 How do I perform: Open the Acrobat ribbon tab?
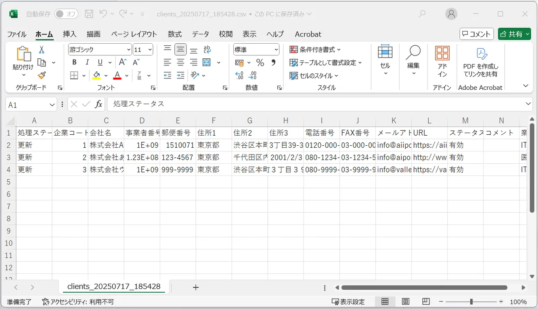tap(308, 34)
